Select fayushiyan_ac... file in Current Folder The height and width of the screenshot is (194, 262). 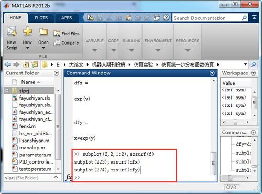37,112
